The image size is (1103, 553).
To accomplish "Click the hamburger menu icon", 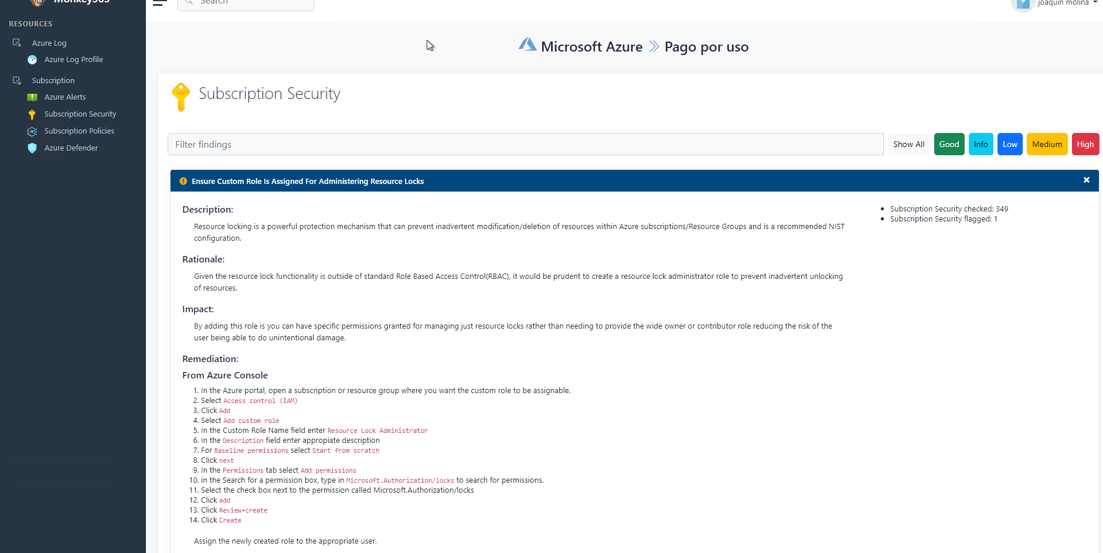I will 159,3.
